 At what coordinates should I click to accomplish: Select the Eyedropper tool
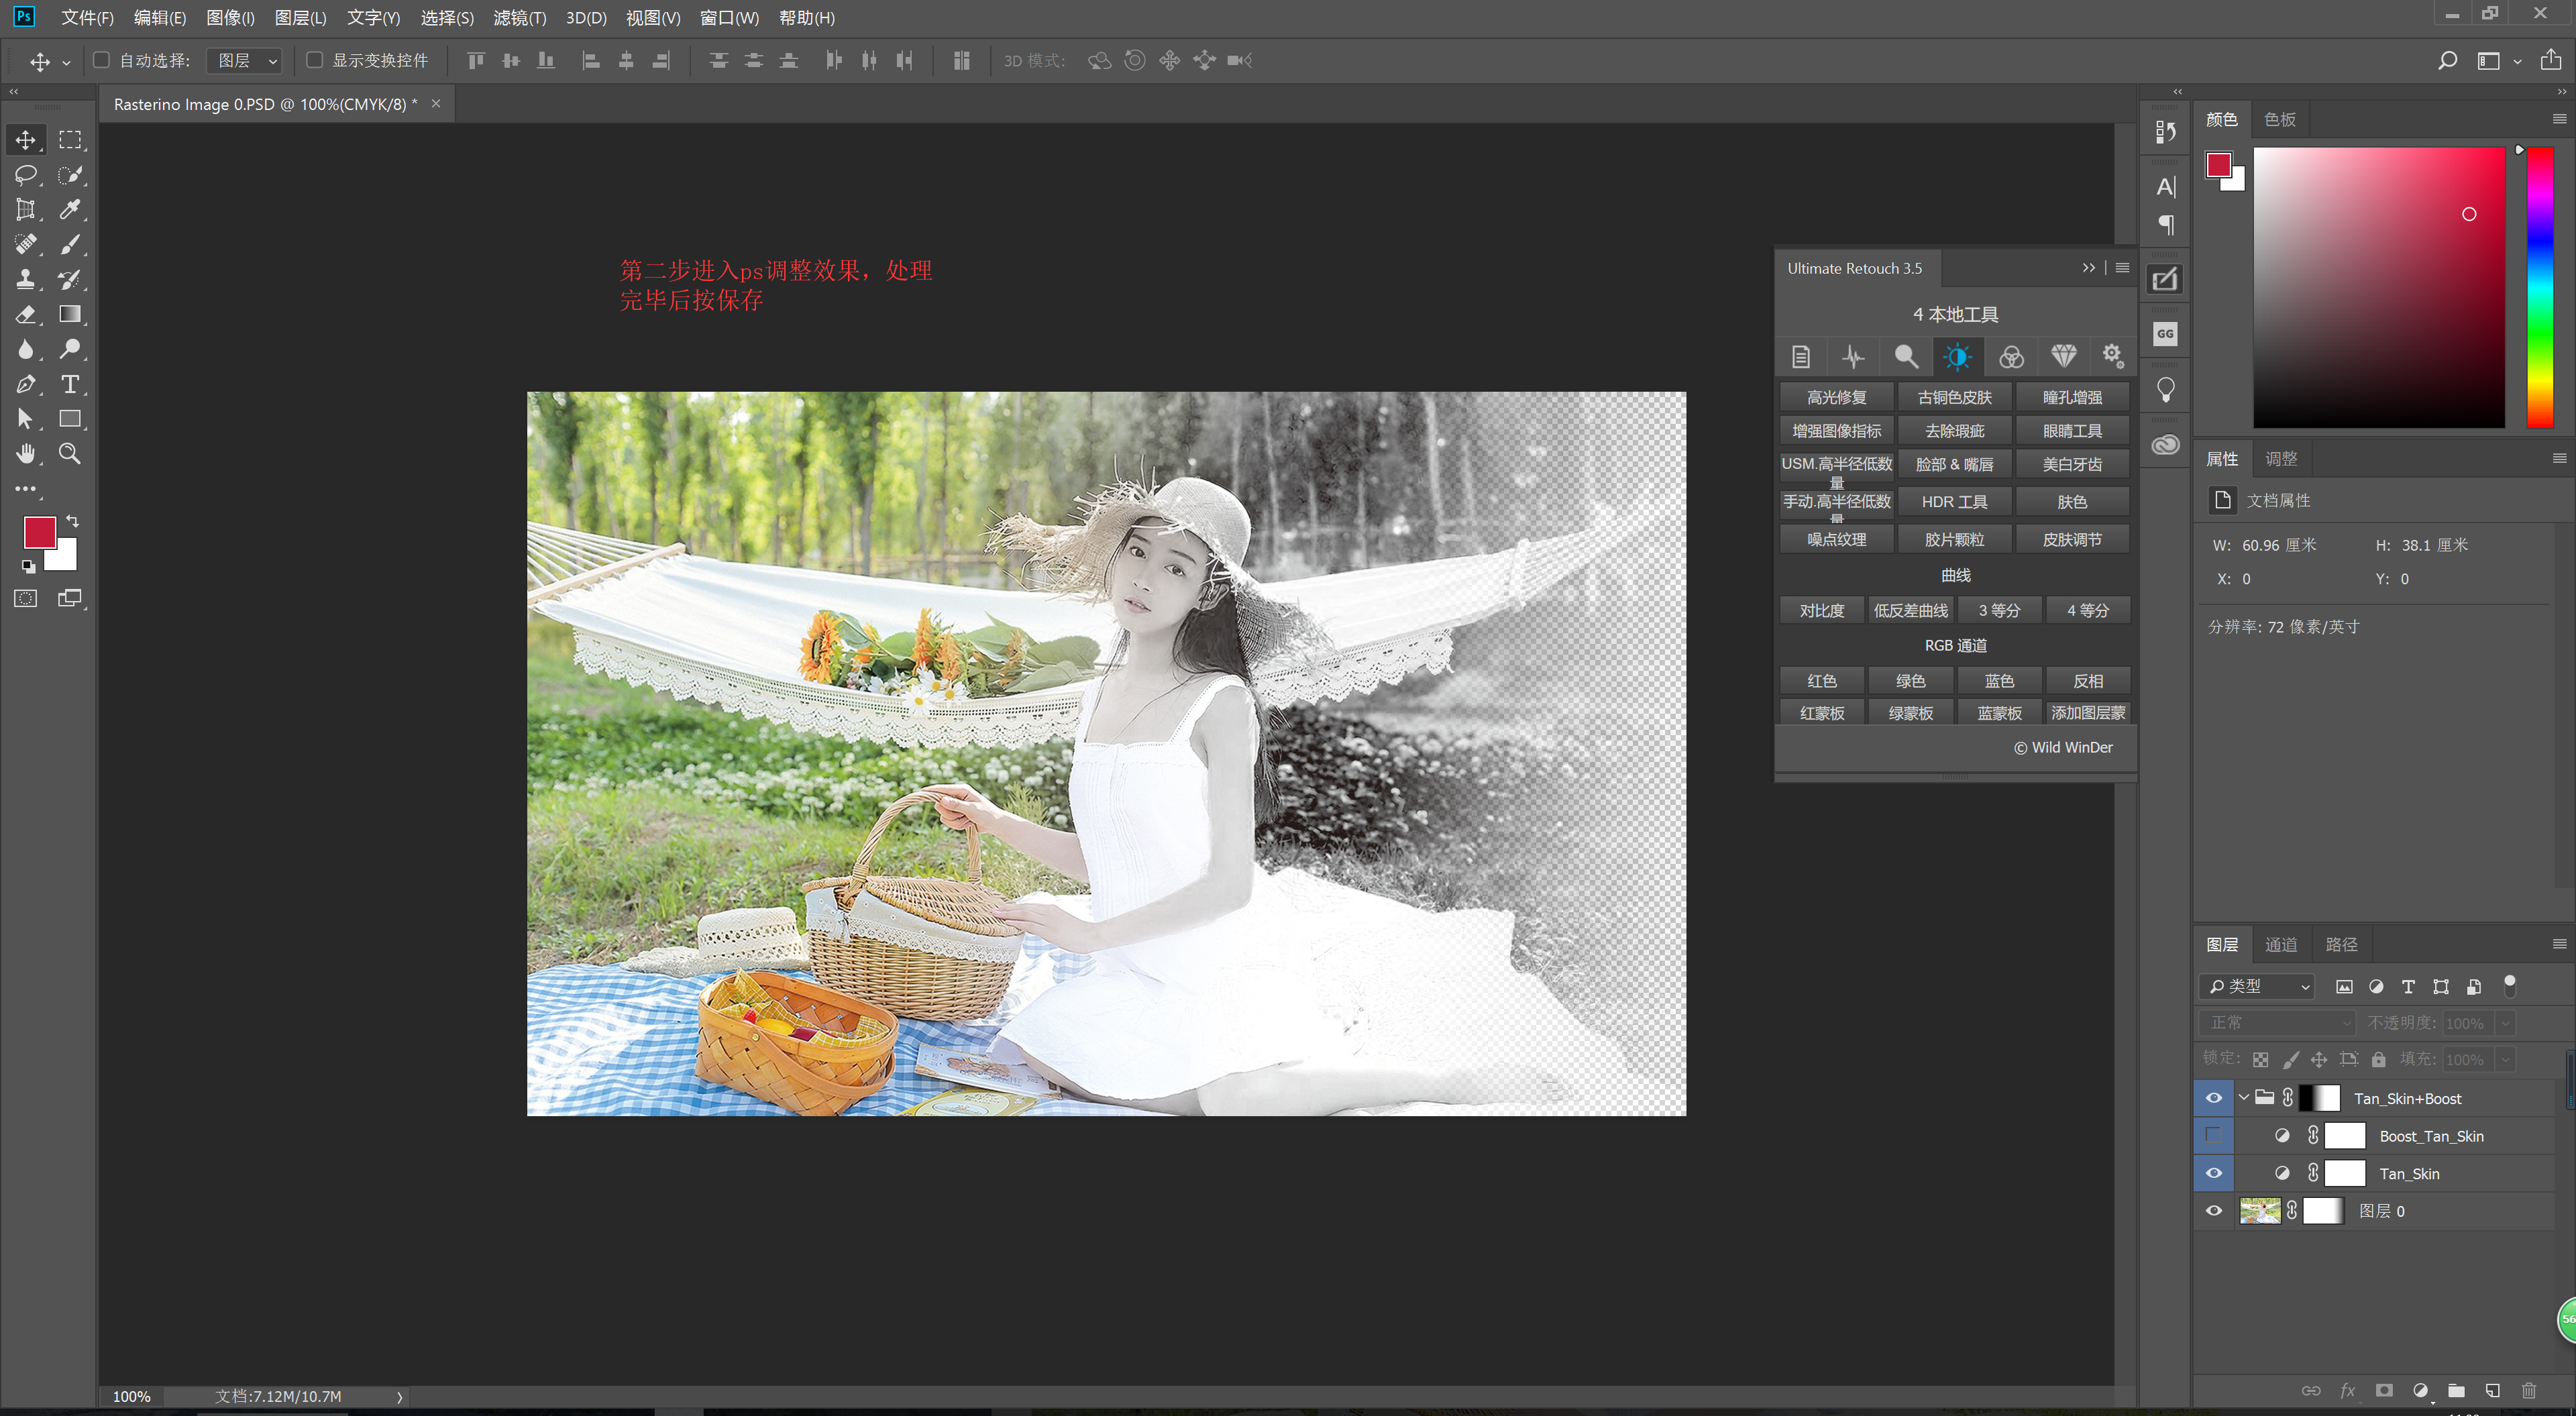(x=70, y=209)
